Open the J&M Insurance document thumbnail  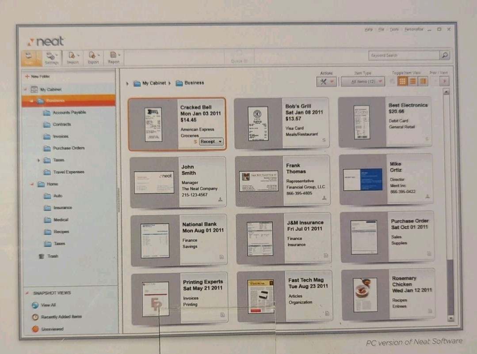click(x=260, y=239)
